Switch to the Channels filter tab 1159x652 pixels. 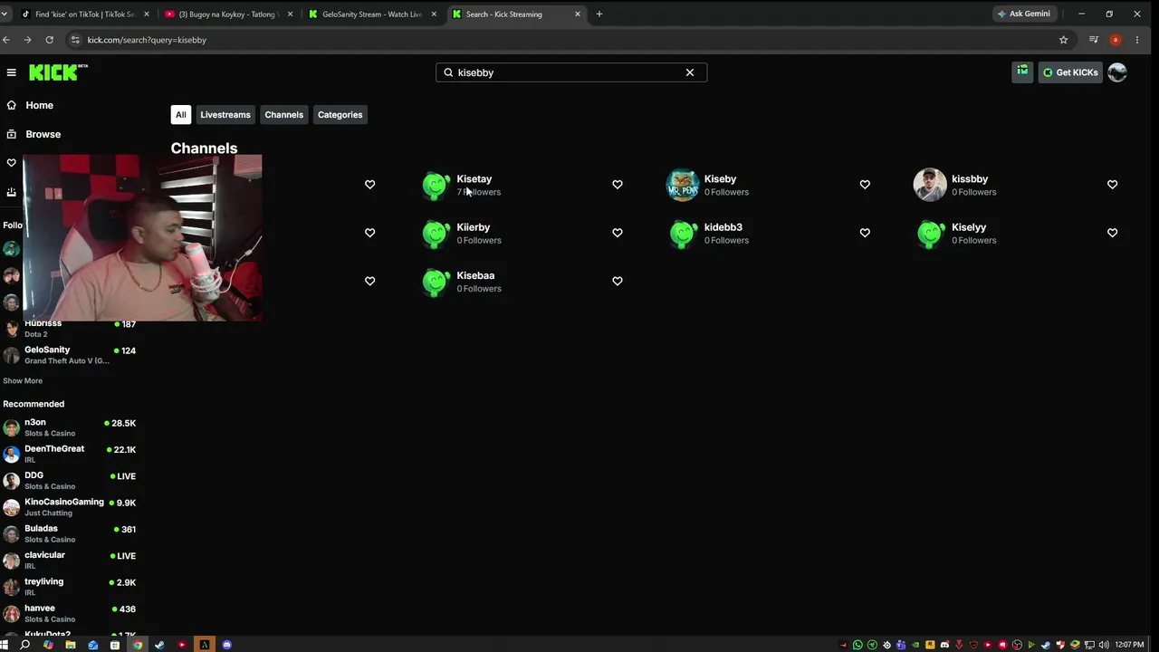pyautogui.click(x=284, y=115)
